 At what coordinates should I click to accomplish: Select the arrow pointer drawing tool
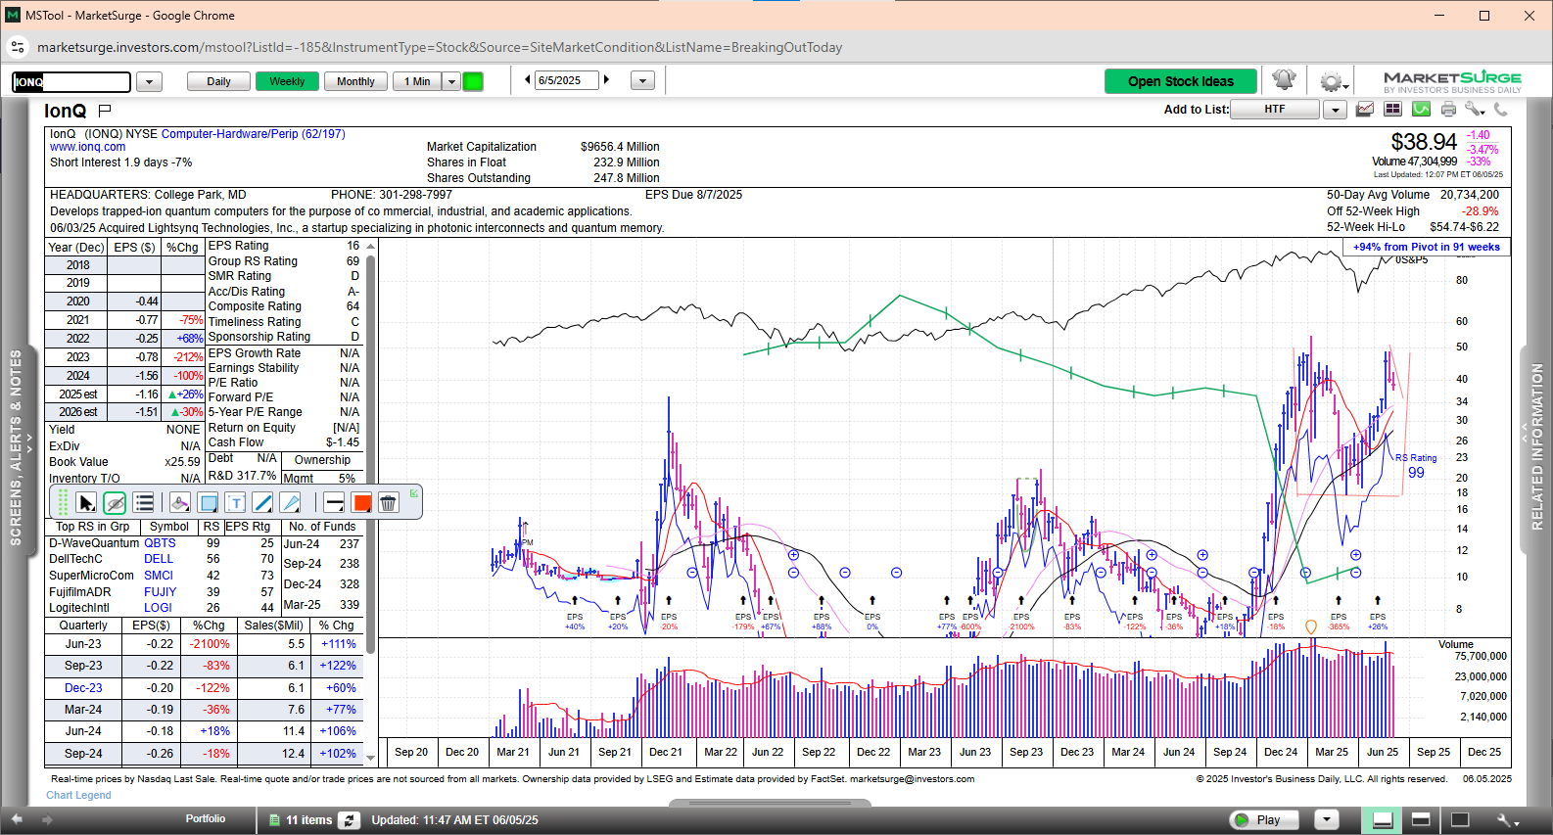point(86,503)
